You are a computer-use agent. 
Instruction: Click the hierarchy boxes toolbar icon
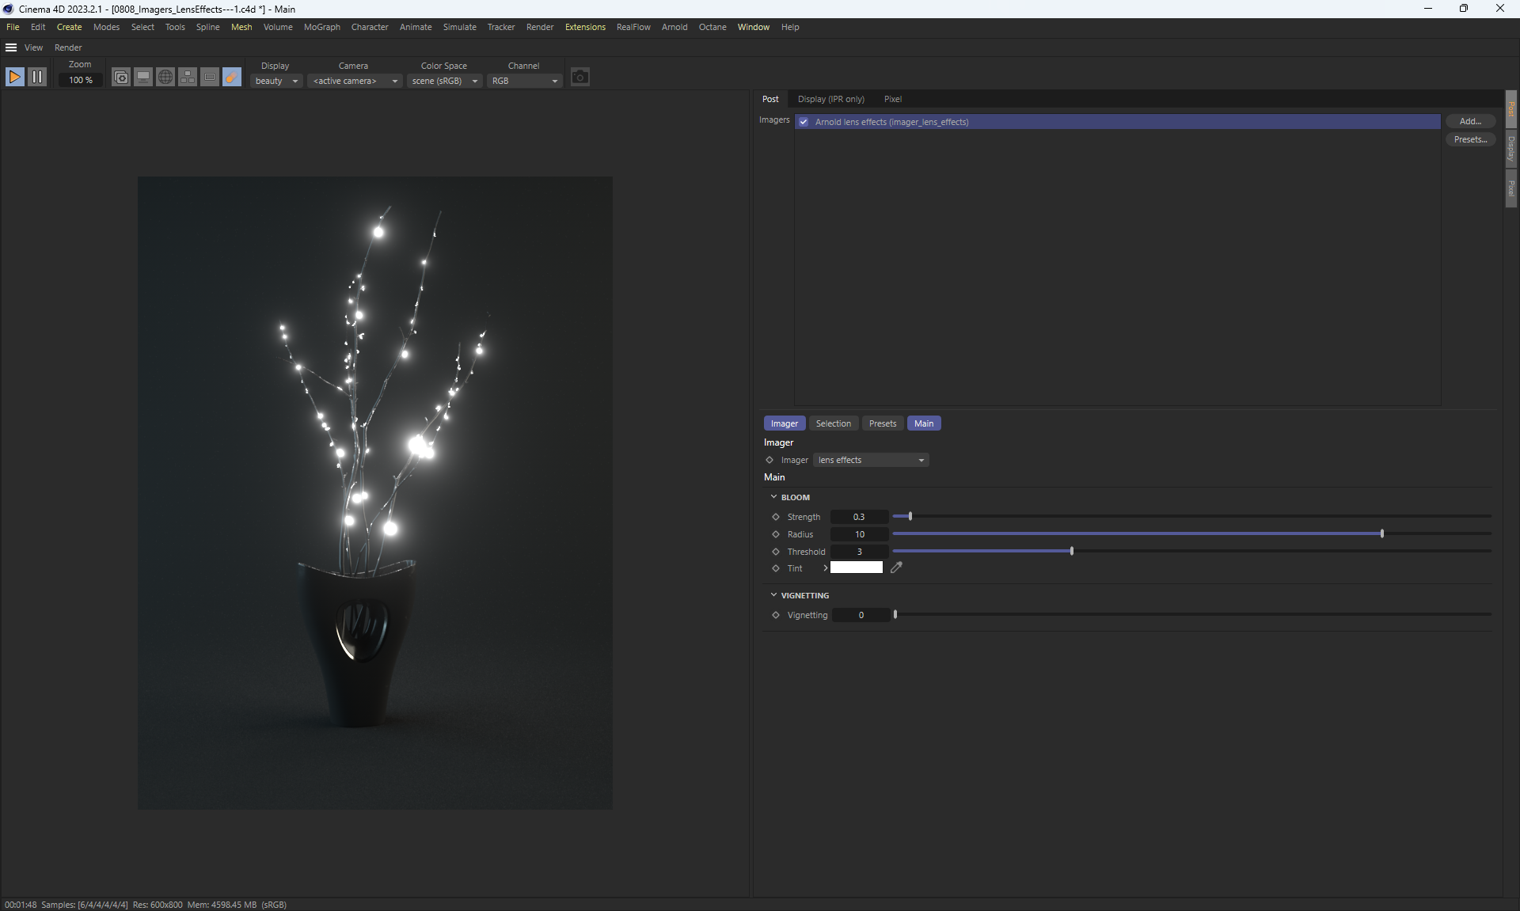coord(188,77)
